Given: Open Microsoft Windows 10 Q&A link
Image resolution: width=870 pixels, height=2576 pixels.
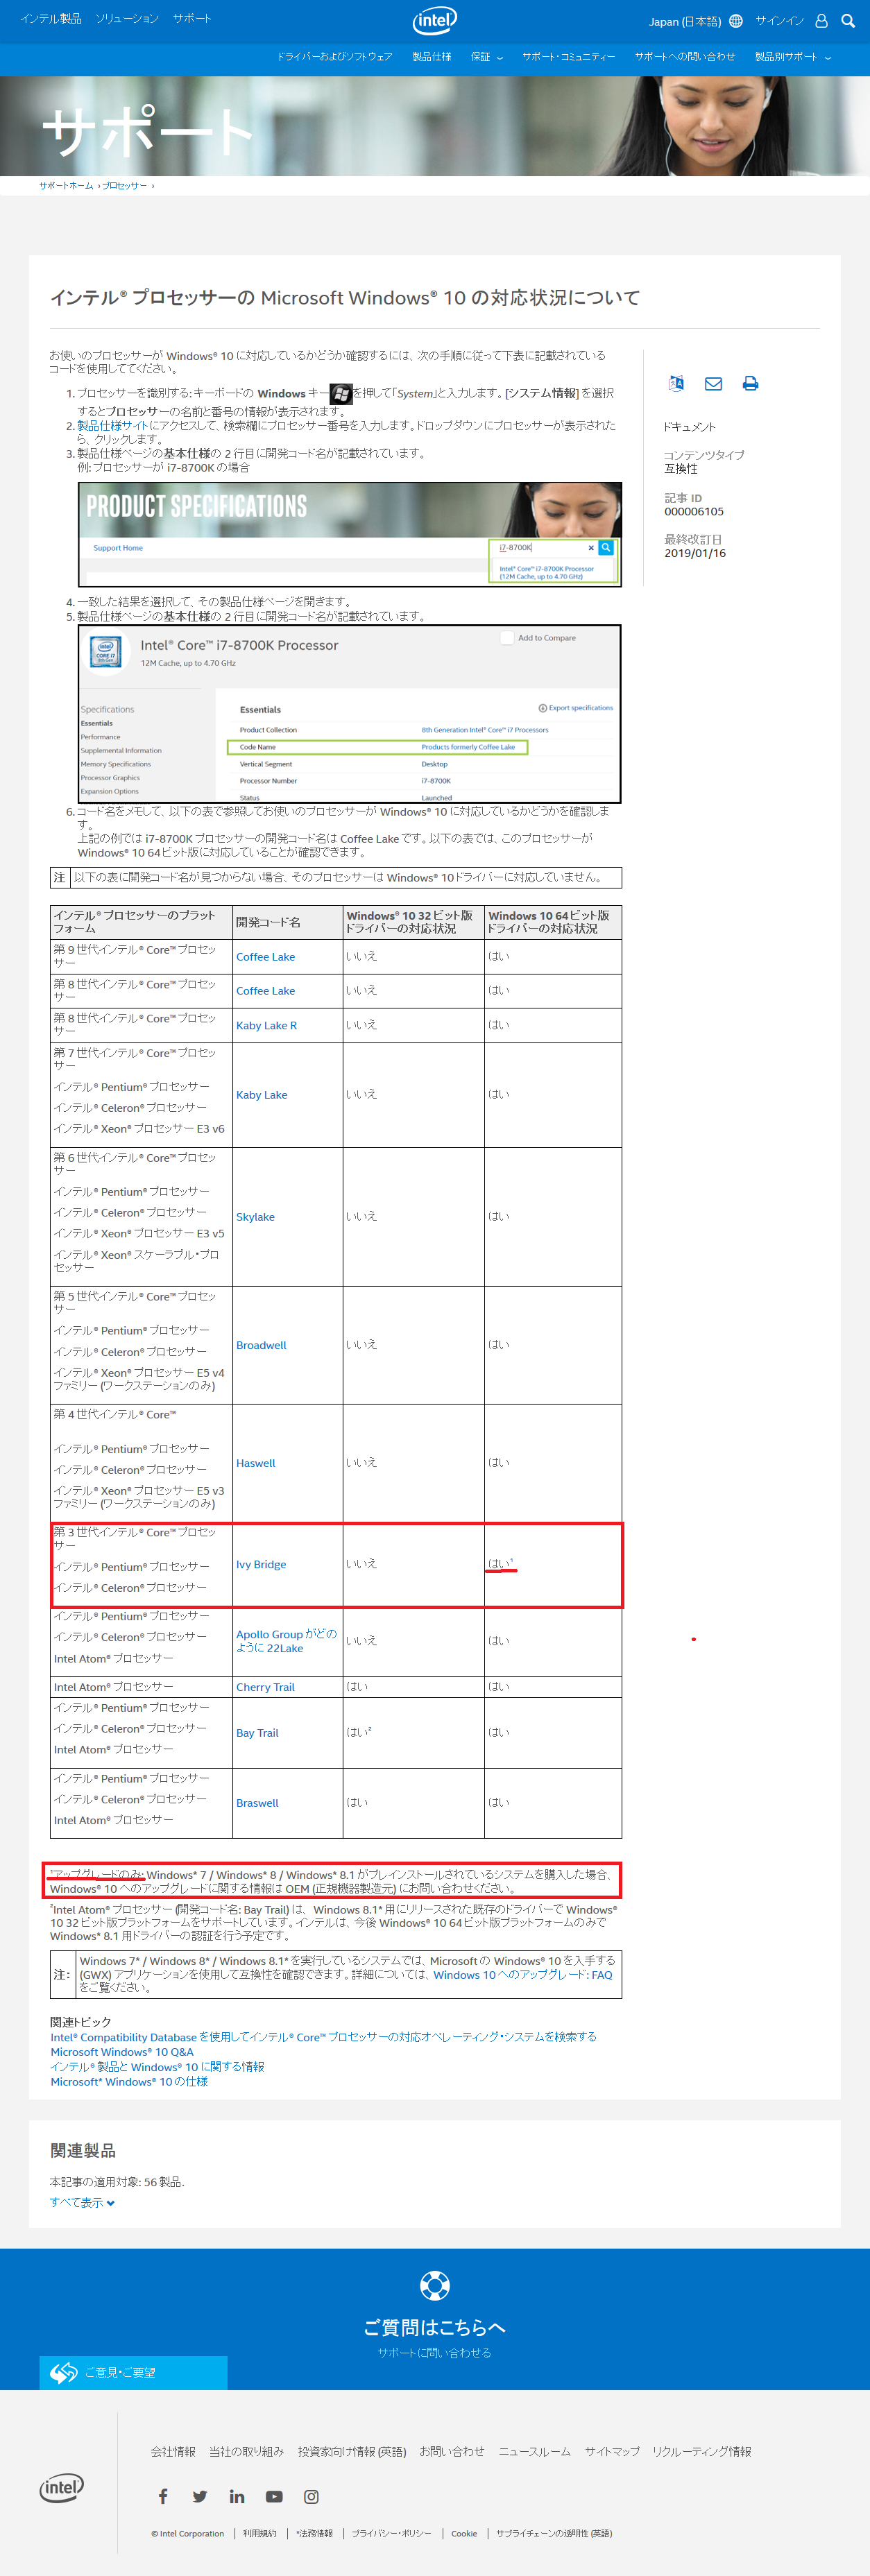Looking at the screenshot, I should click(122, 2052).
